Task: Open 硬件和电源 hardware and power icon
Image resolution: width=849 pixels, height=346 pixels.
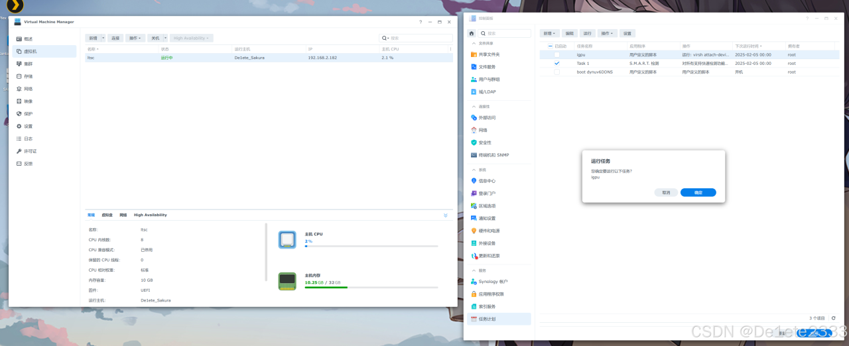Action: (474, 231)
